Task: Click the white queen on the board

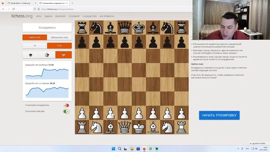Action: pos(124,127)
